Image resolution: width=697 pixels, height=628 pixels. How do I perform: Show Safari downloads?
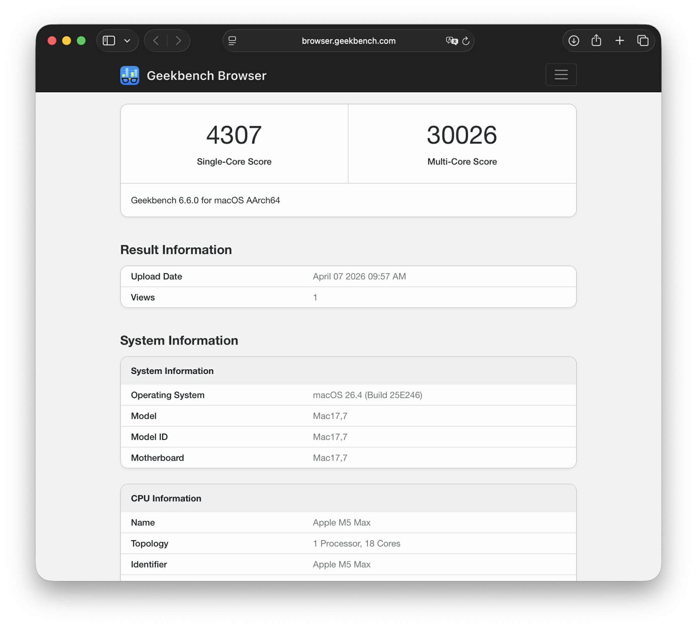click(x=574, y=41)
